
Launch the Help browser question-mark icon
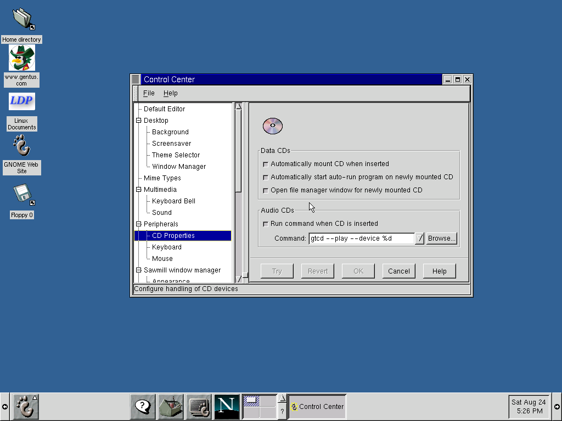tap(143, 406)
